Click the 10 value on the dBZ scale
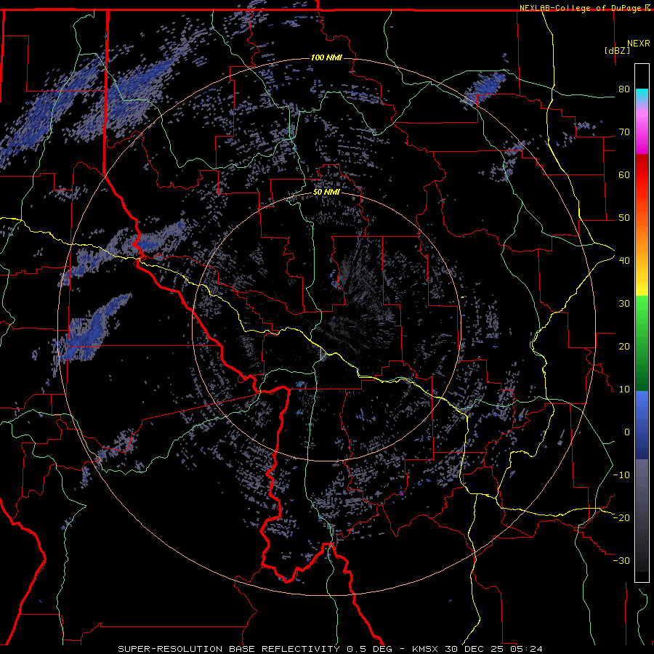The width and height of the screenshot is (654, 654). click(624, 389)
